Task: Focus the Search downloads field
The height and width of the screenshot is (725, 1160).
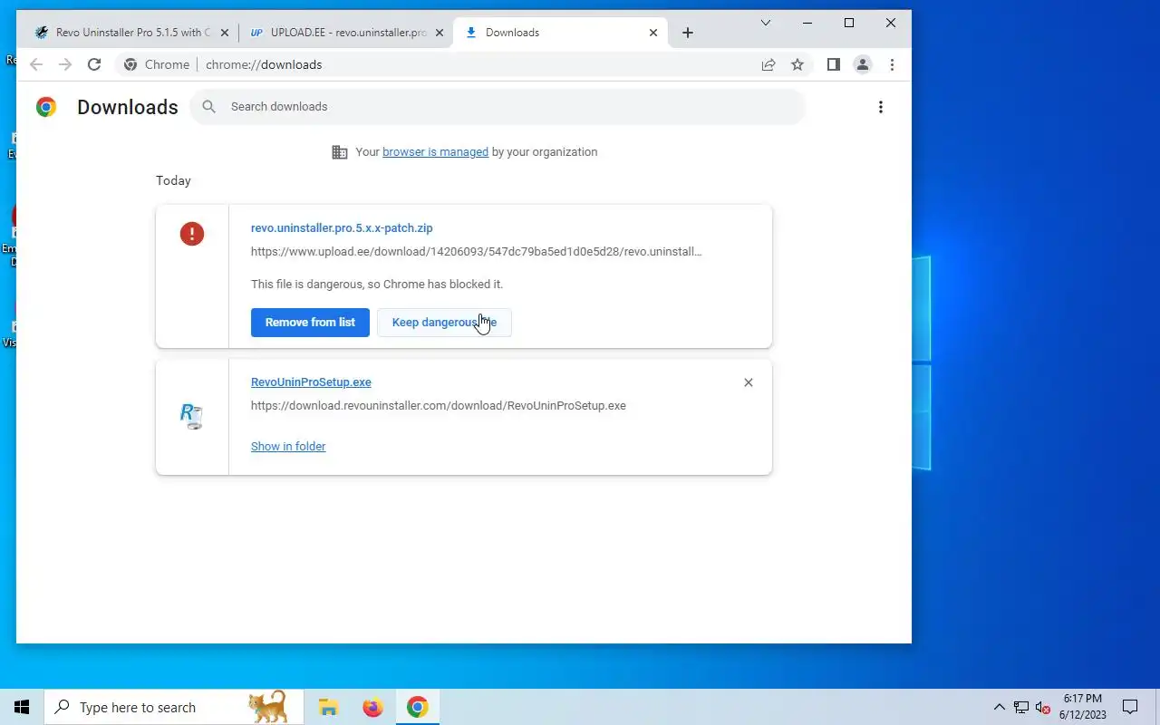Action: click(498, 107)
